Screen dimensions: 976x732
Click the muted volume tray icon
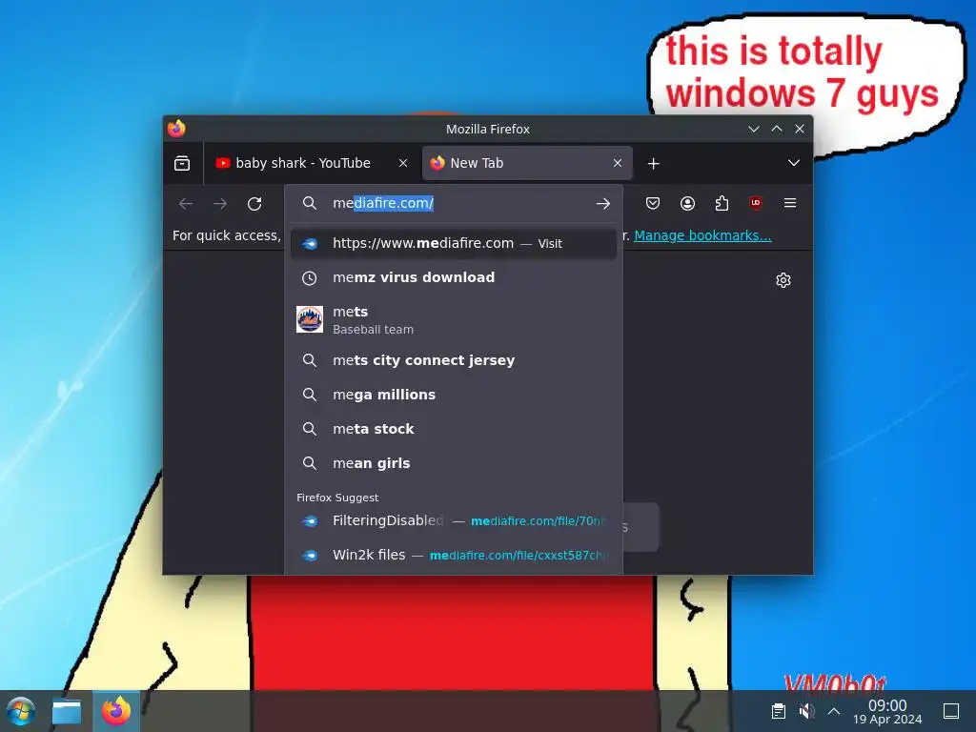[806, 711]
